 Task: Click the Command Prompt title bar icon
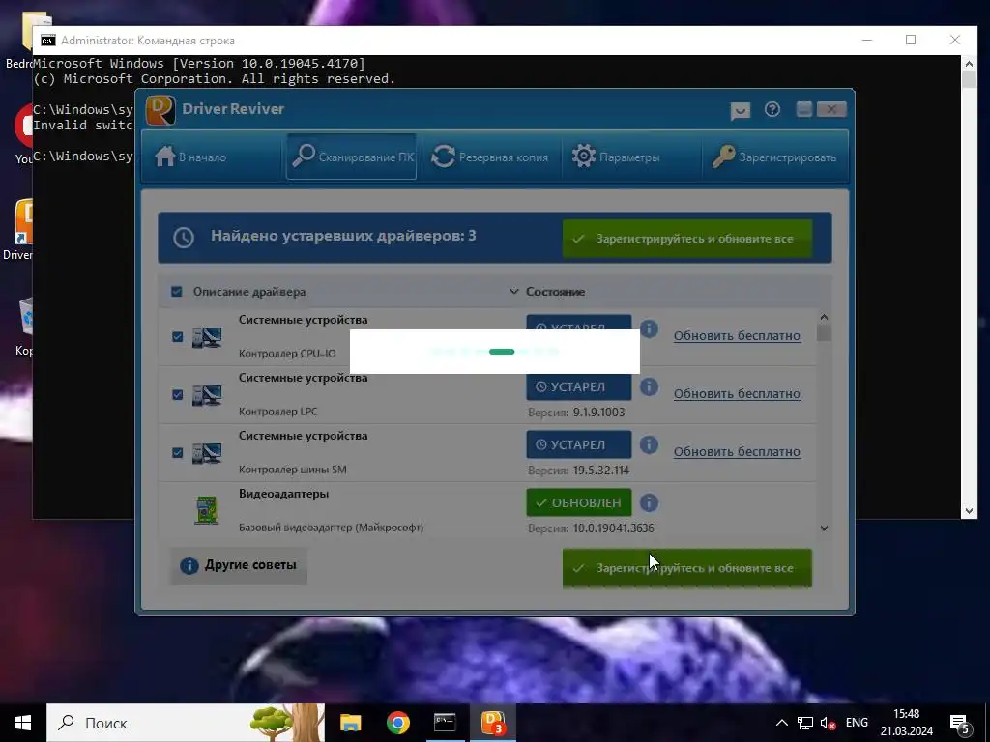48,41
